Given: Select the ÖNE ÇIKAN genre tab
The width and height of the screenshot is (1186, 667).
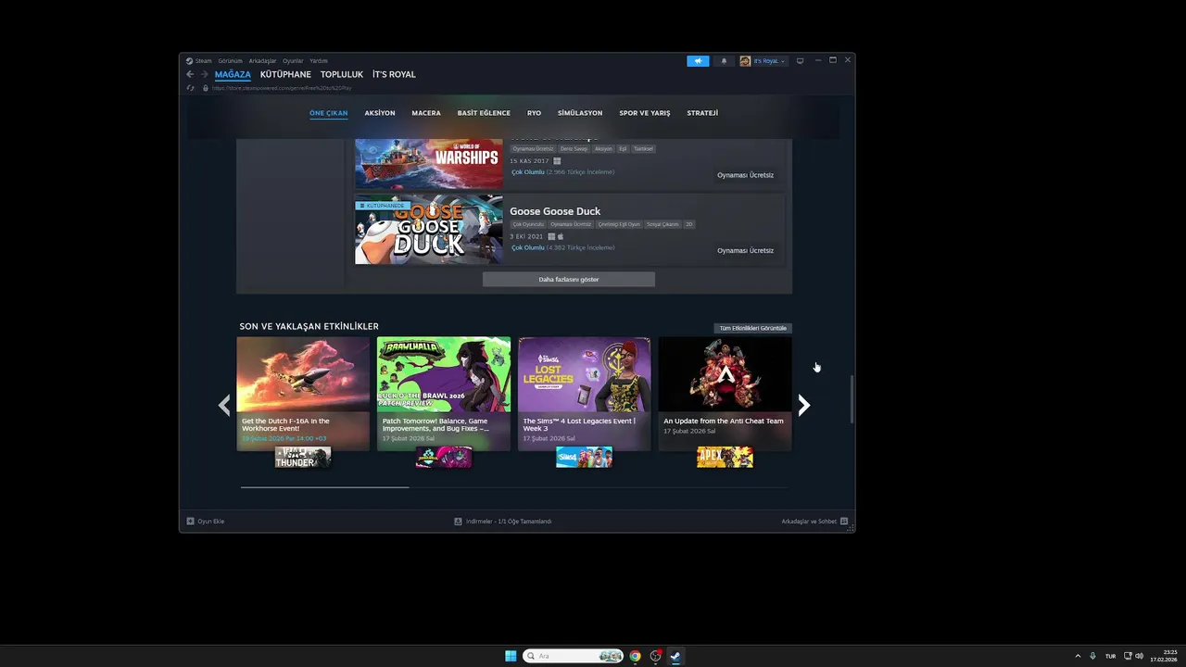Looking at the screenshot, I should pos(329,113).
